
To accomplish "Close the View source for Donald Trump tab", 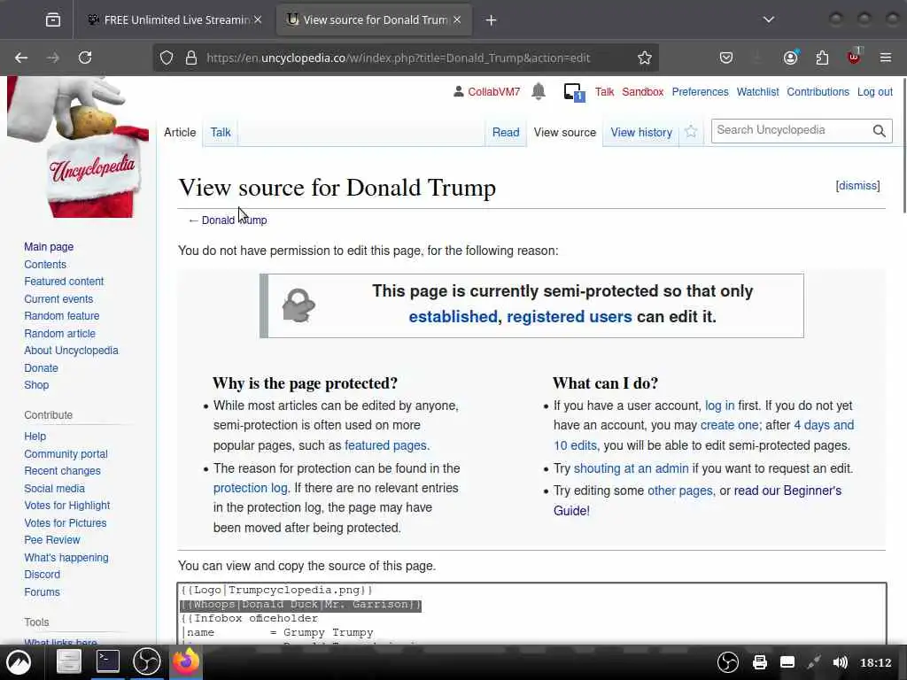I will (x=457, y=19).
